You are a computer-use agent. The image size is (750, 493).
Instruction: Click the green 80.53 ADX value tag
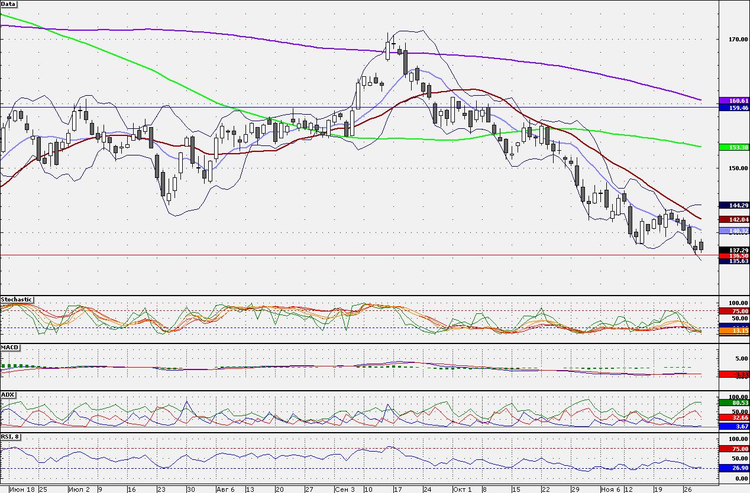click(x=733, y=403)
